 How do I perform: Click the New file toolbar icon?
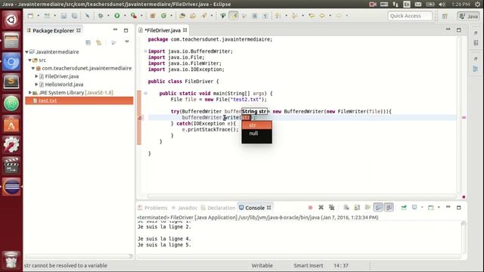(30, 16)
